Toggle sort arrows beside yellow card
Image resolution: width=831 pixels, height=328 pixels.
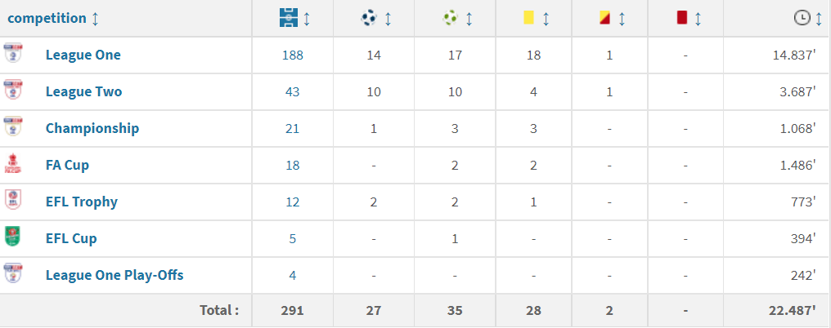pyautogui.click(x=546, y=18)
